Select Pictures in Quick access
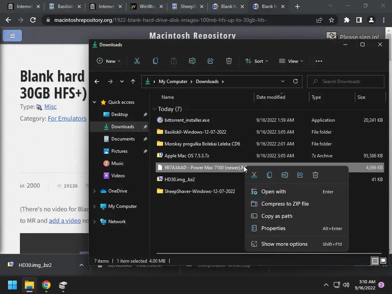392x294 pixels. coord(119,151)
